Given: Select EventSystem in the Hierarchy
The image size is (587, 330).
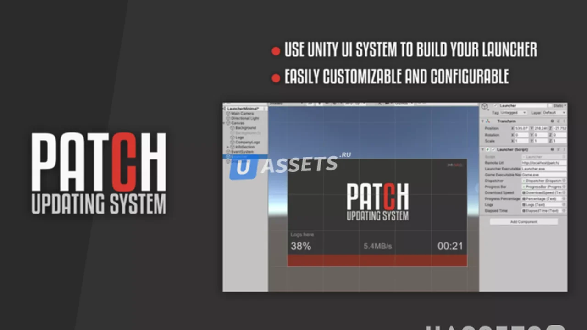Looking at the screenshot, I should coord(242,152).
